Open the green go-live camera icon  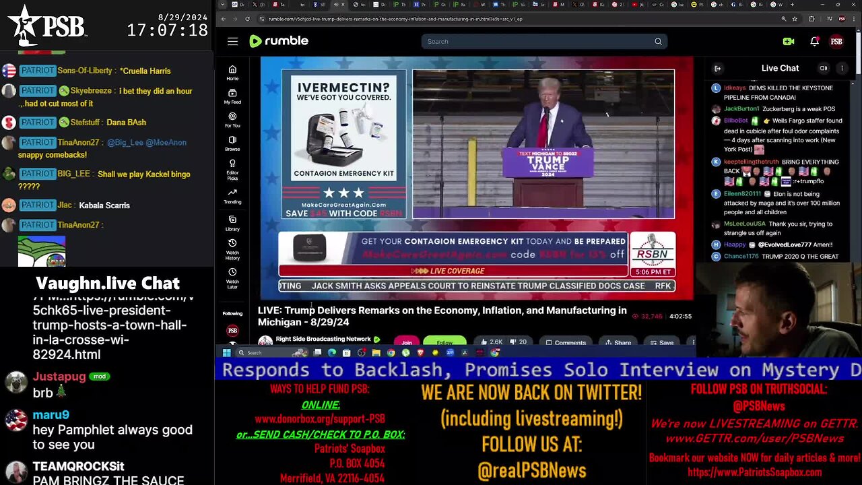pyautogui.click(x=789, y=41)
